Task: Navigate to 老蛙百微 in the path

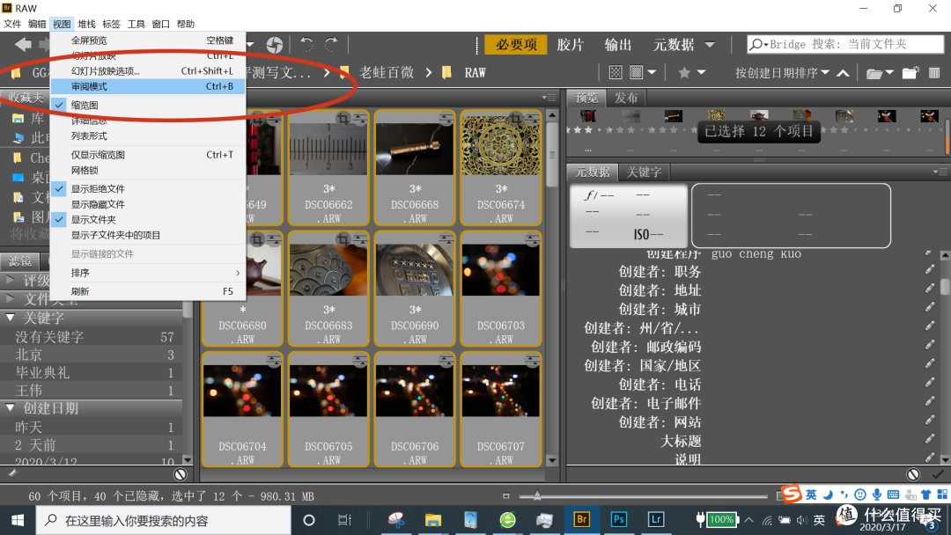Action: tap(387, 73)
